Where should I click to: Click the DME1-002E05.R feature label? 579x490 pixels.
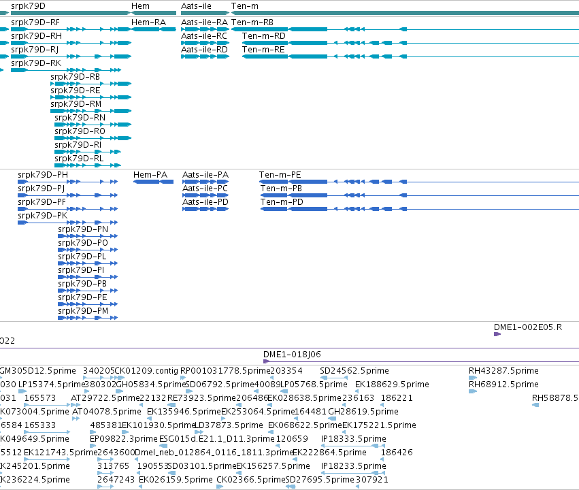pos(528,327)
